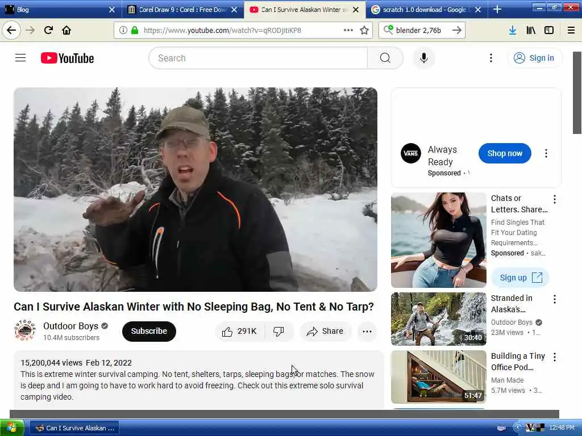Close the Blog tab
The image size is (582, 436).
tap(112, 10)
